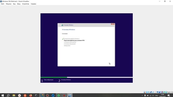Click the recording indicator in VirtualBox status bar

pyautogui.click(x=160, y=92)
